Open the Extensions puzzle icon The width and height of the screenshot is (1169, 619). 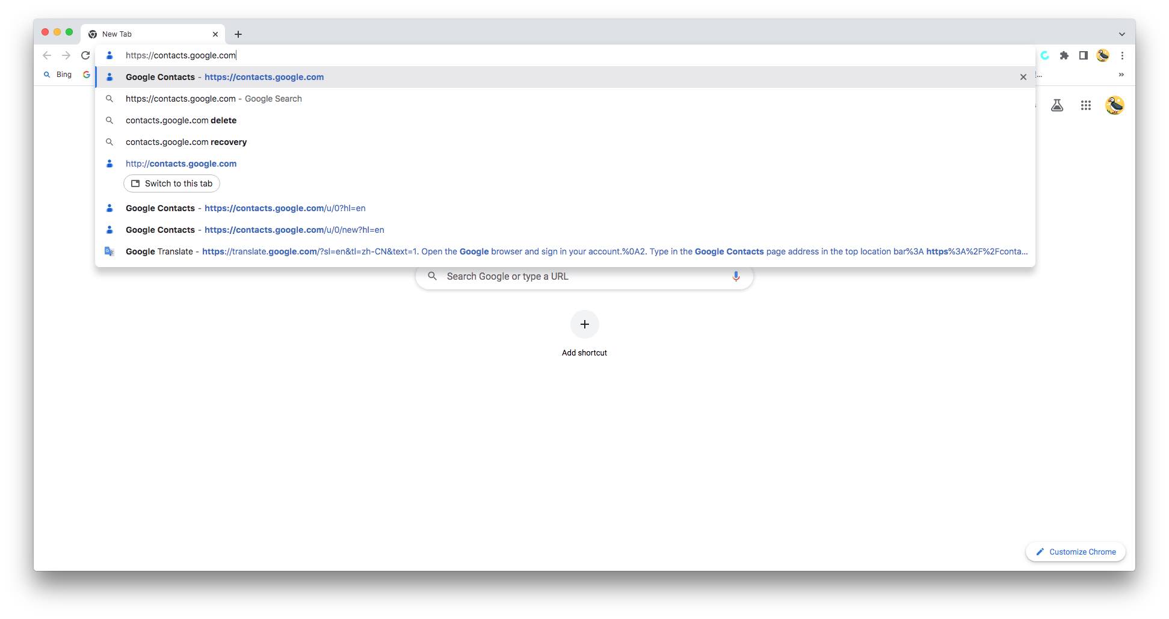click(1064, 55)
